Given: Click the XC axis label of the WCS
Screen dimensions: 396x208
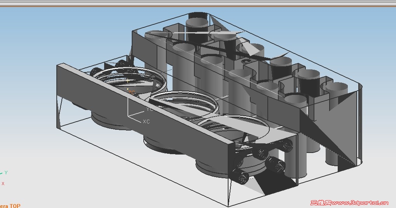Looking at the screenshot, I should click(146, 122).
